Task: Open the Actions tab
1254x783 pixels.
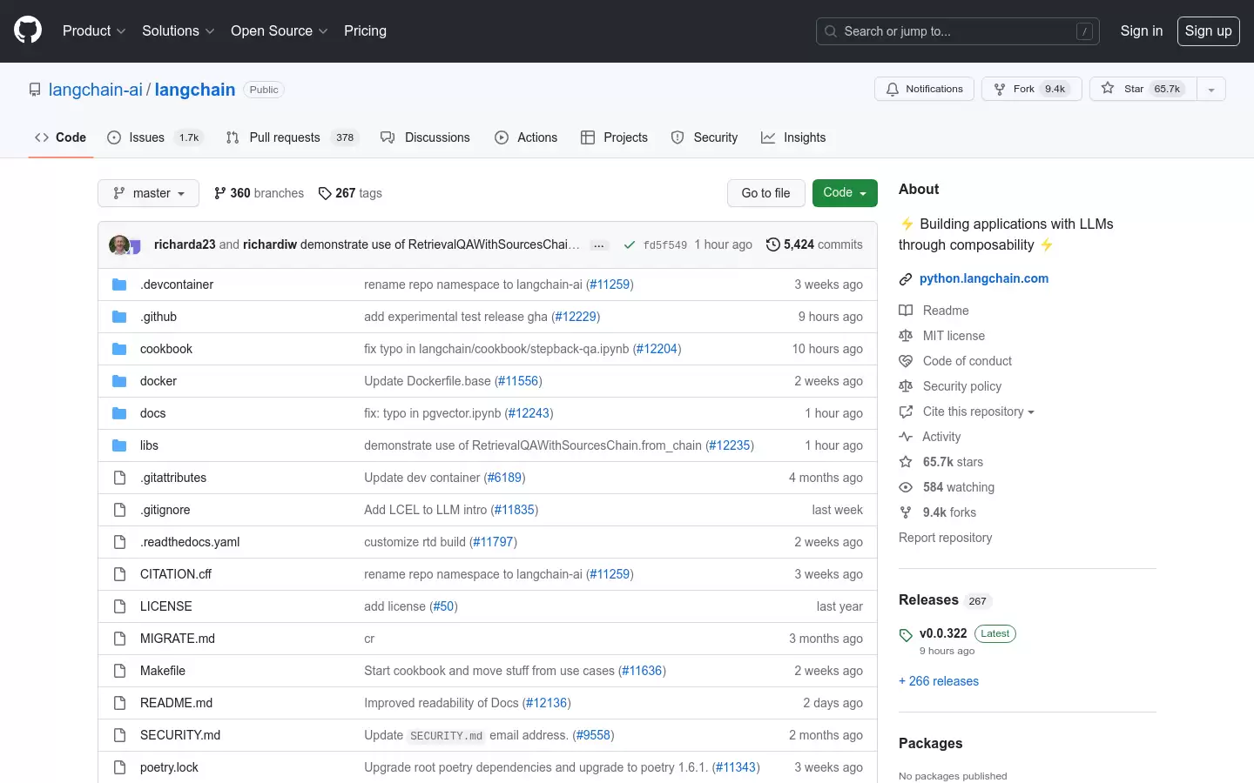Action: tap(526, 137)
